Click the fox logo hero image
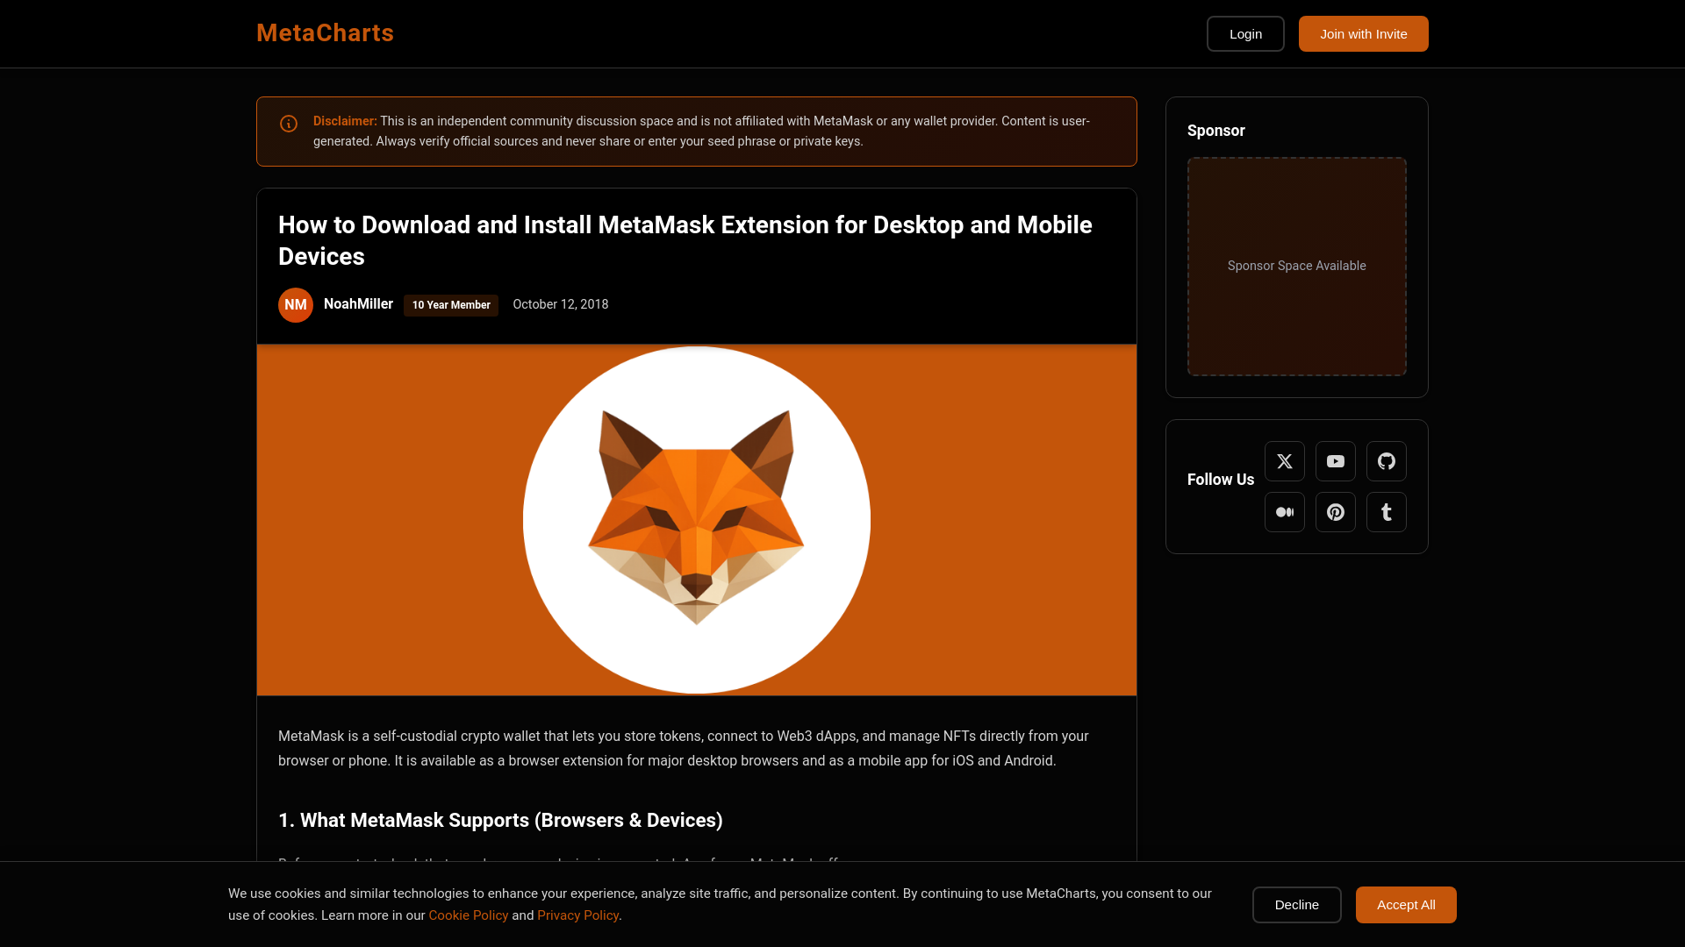The width and height of the screenshot is (1685, 947). (697, 520)
